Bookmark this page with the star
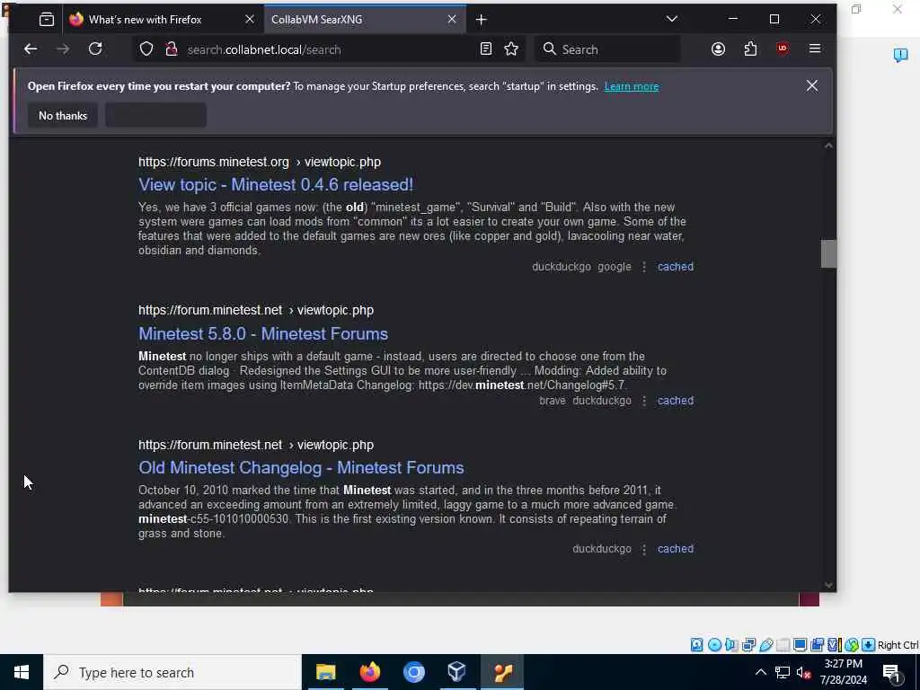This screenshot has width=920, height=690. 511,49
